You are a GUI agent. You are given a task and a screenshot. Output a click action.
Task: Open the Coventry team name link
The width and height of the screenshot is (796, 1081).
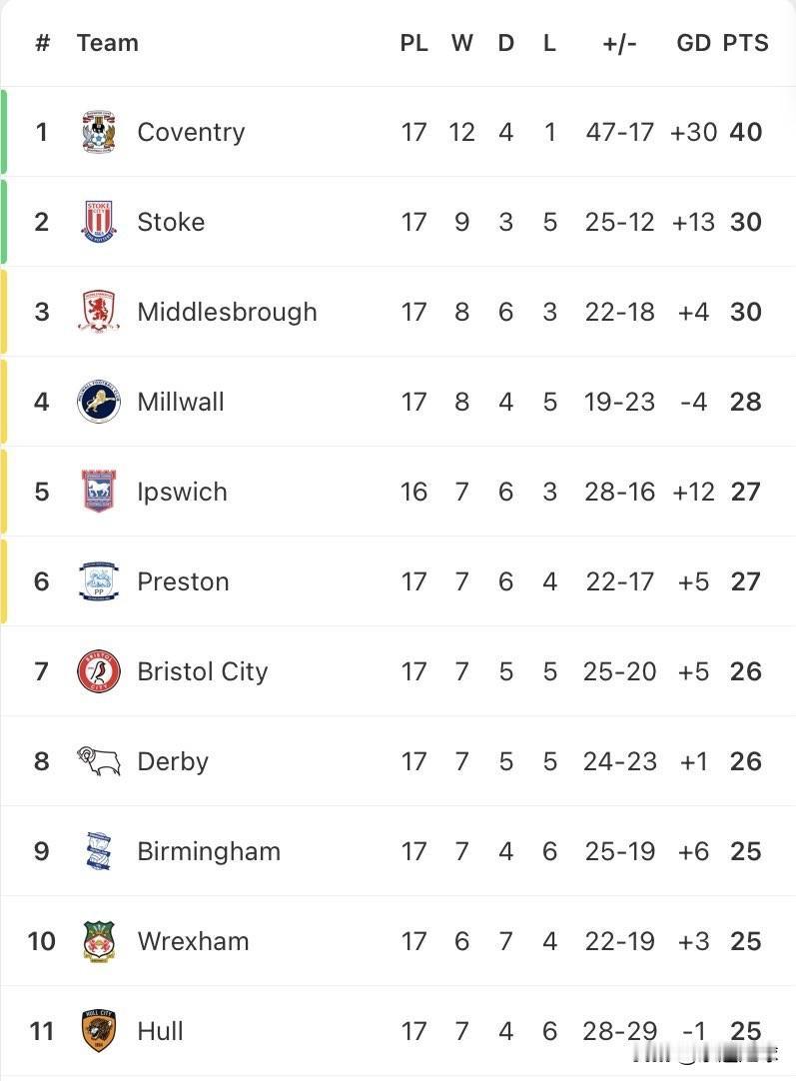(191, 132)
